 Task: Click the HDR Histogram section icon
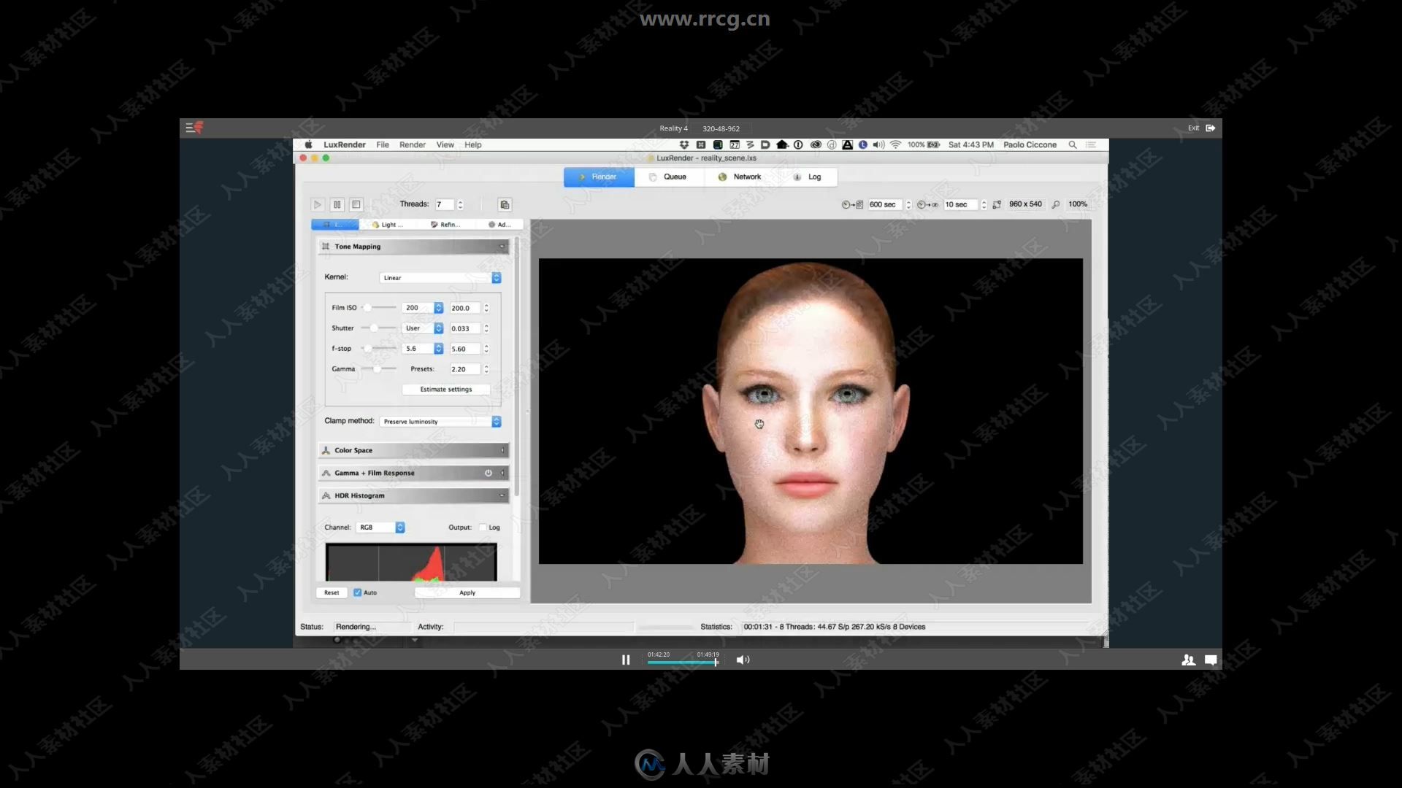point(326,495)
